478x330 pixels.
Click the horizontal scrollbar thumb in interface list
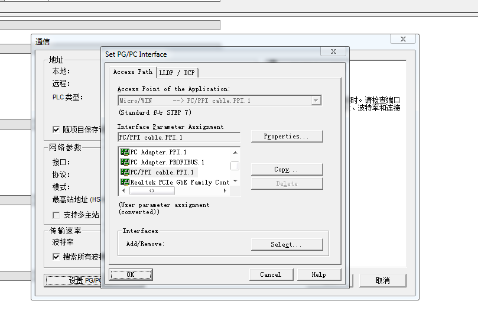point(152,191)
